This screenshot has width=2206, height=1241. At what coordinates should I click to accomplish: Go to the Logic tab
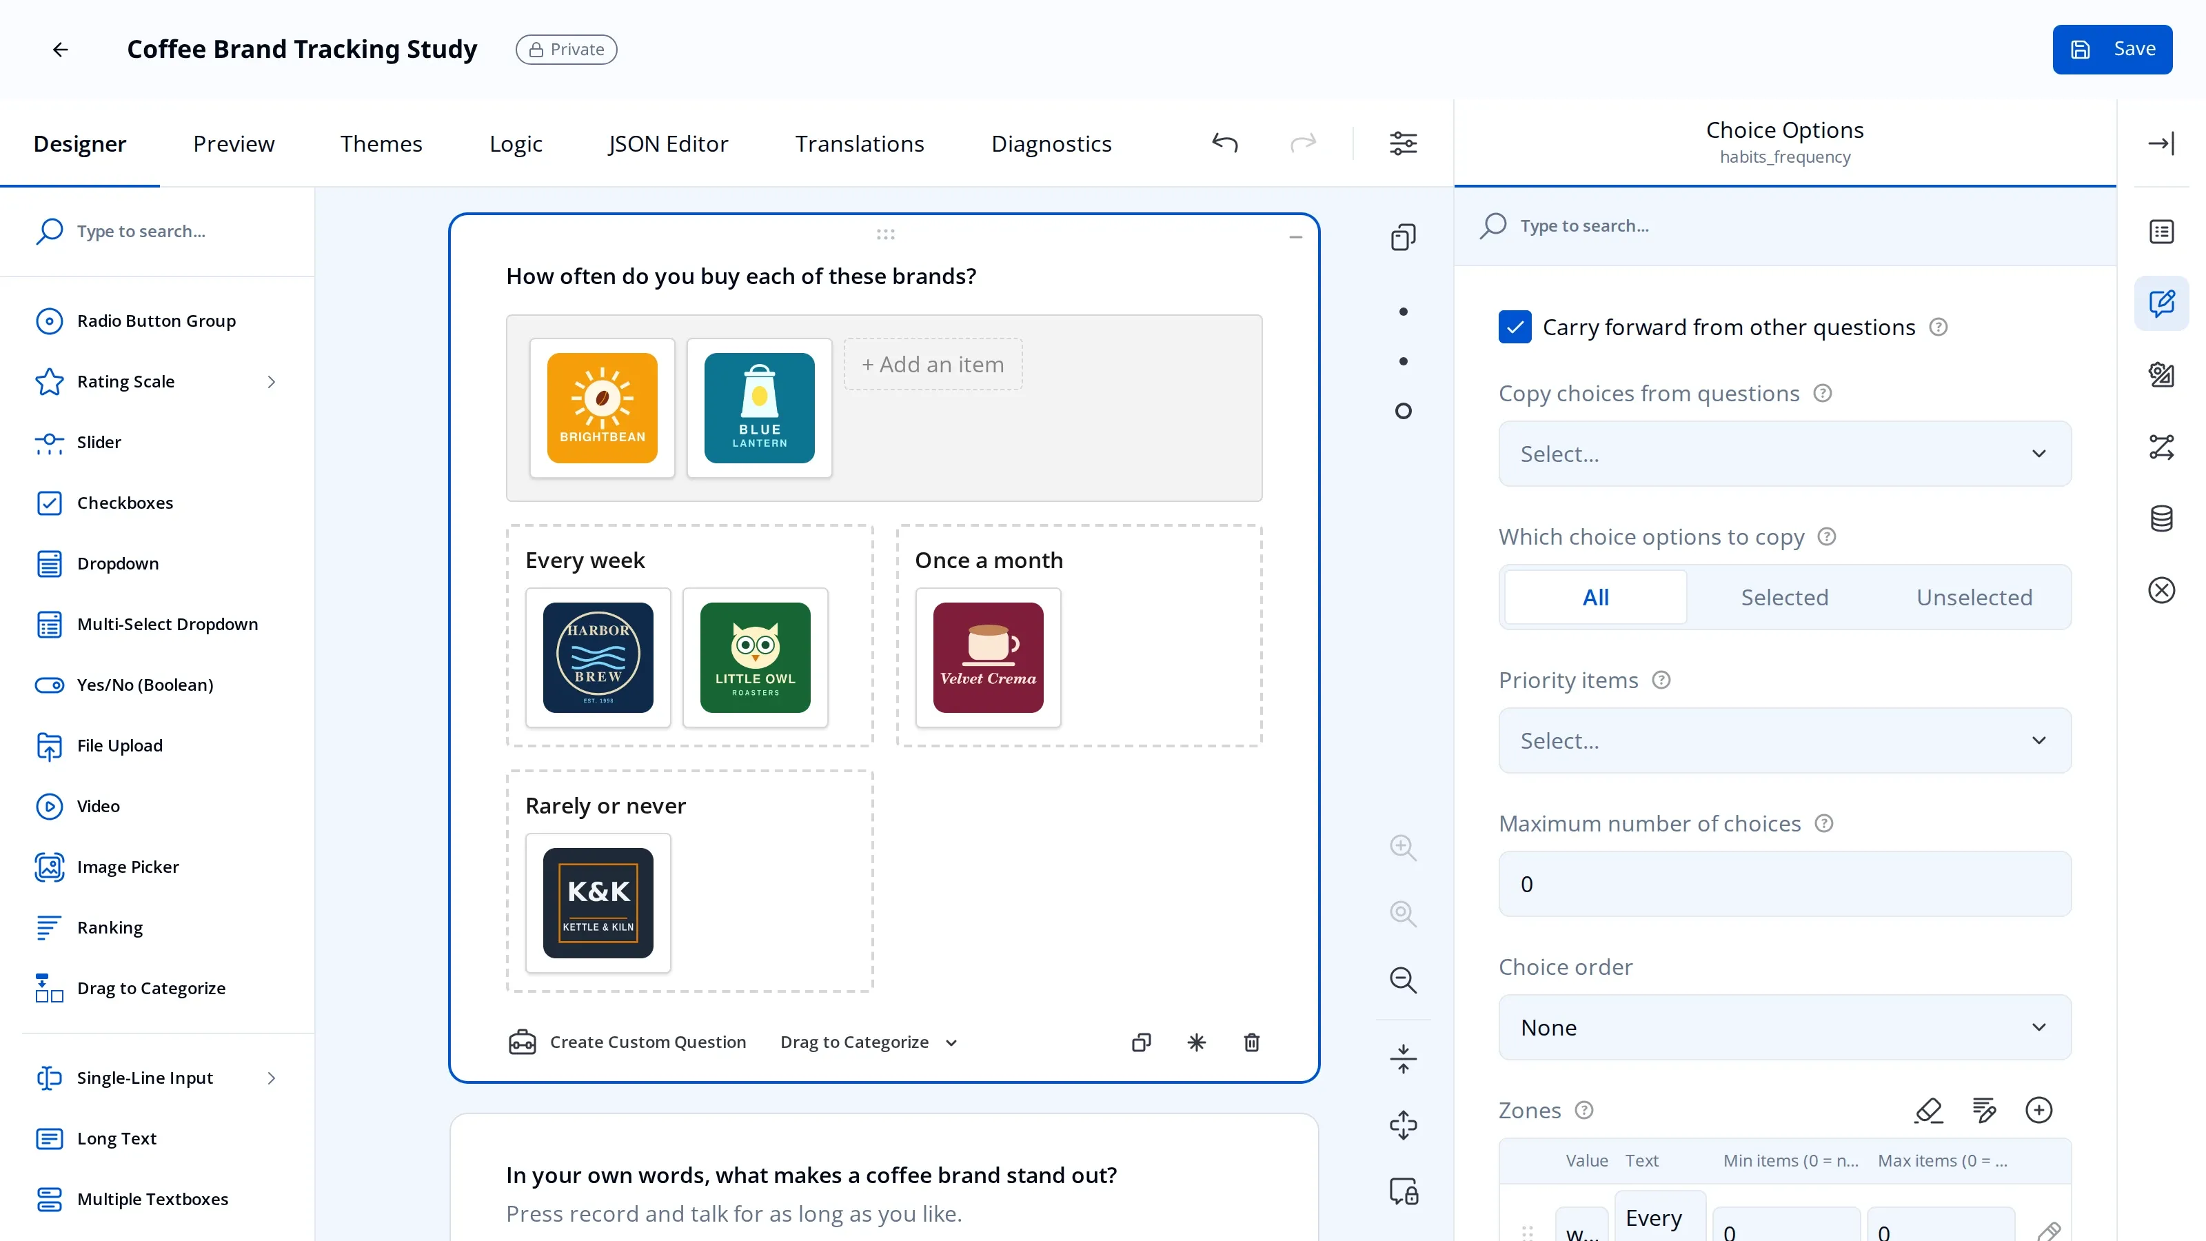(x=516, y=144)
